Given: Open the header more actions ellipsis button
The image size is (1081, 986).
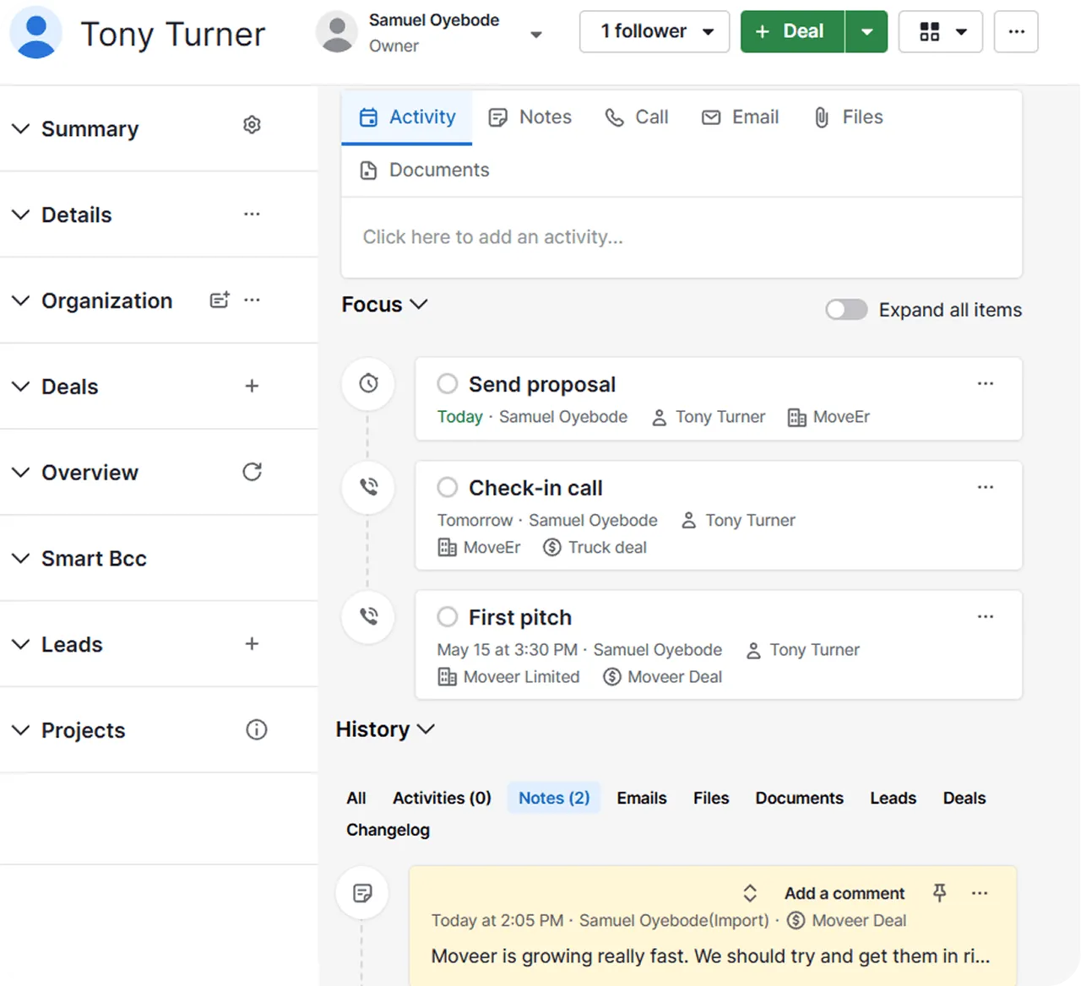Looking at the screenshot, I should 1016,32.
